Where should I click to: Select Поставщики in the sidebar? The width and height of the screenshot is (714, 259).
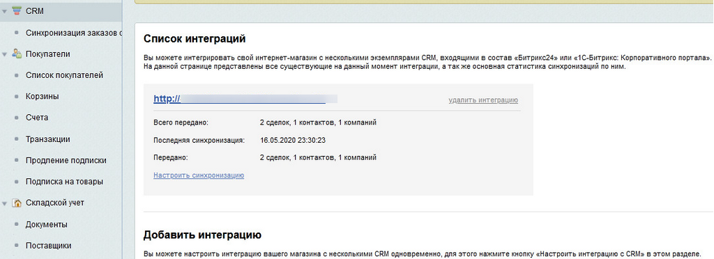48,246
